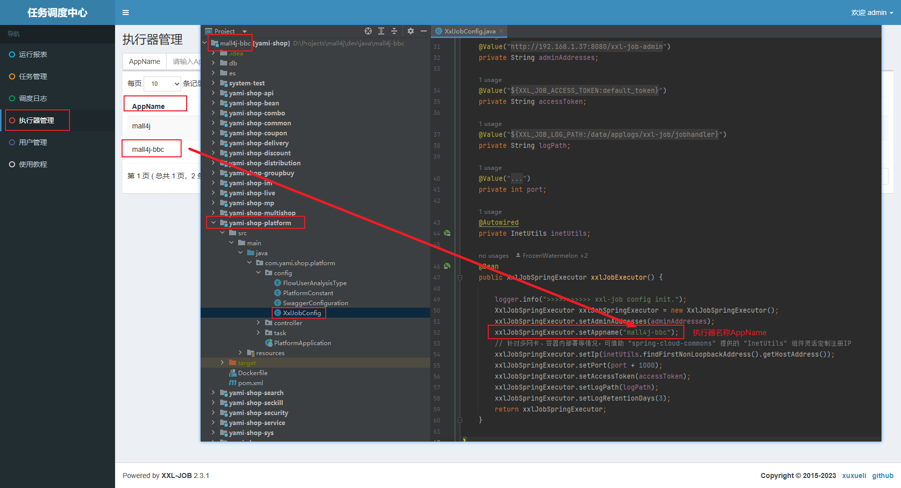Image resolution: width=901 pixels, height=488 pixels.
Task: Go to 任务管理 in the sidebar
Action: tap(33, 76)
